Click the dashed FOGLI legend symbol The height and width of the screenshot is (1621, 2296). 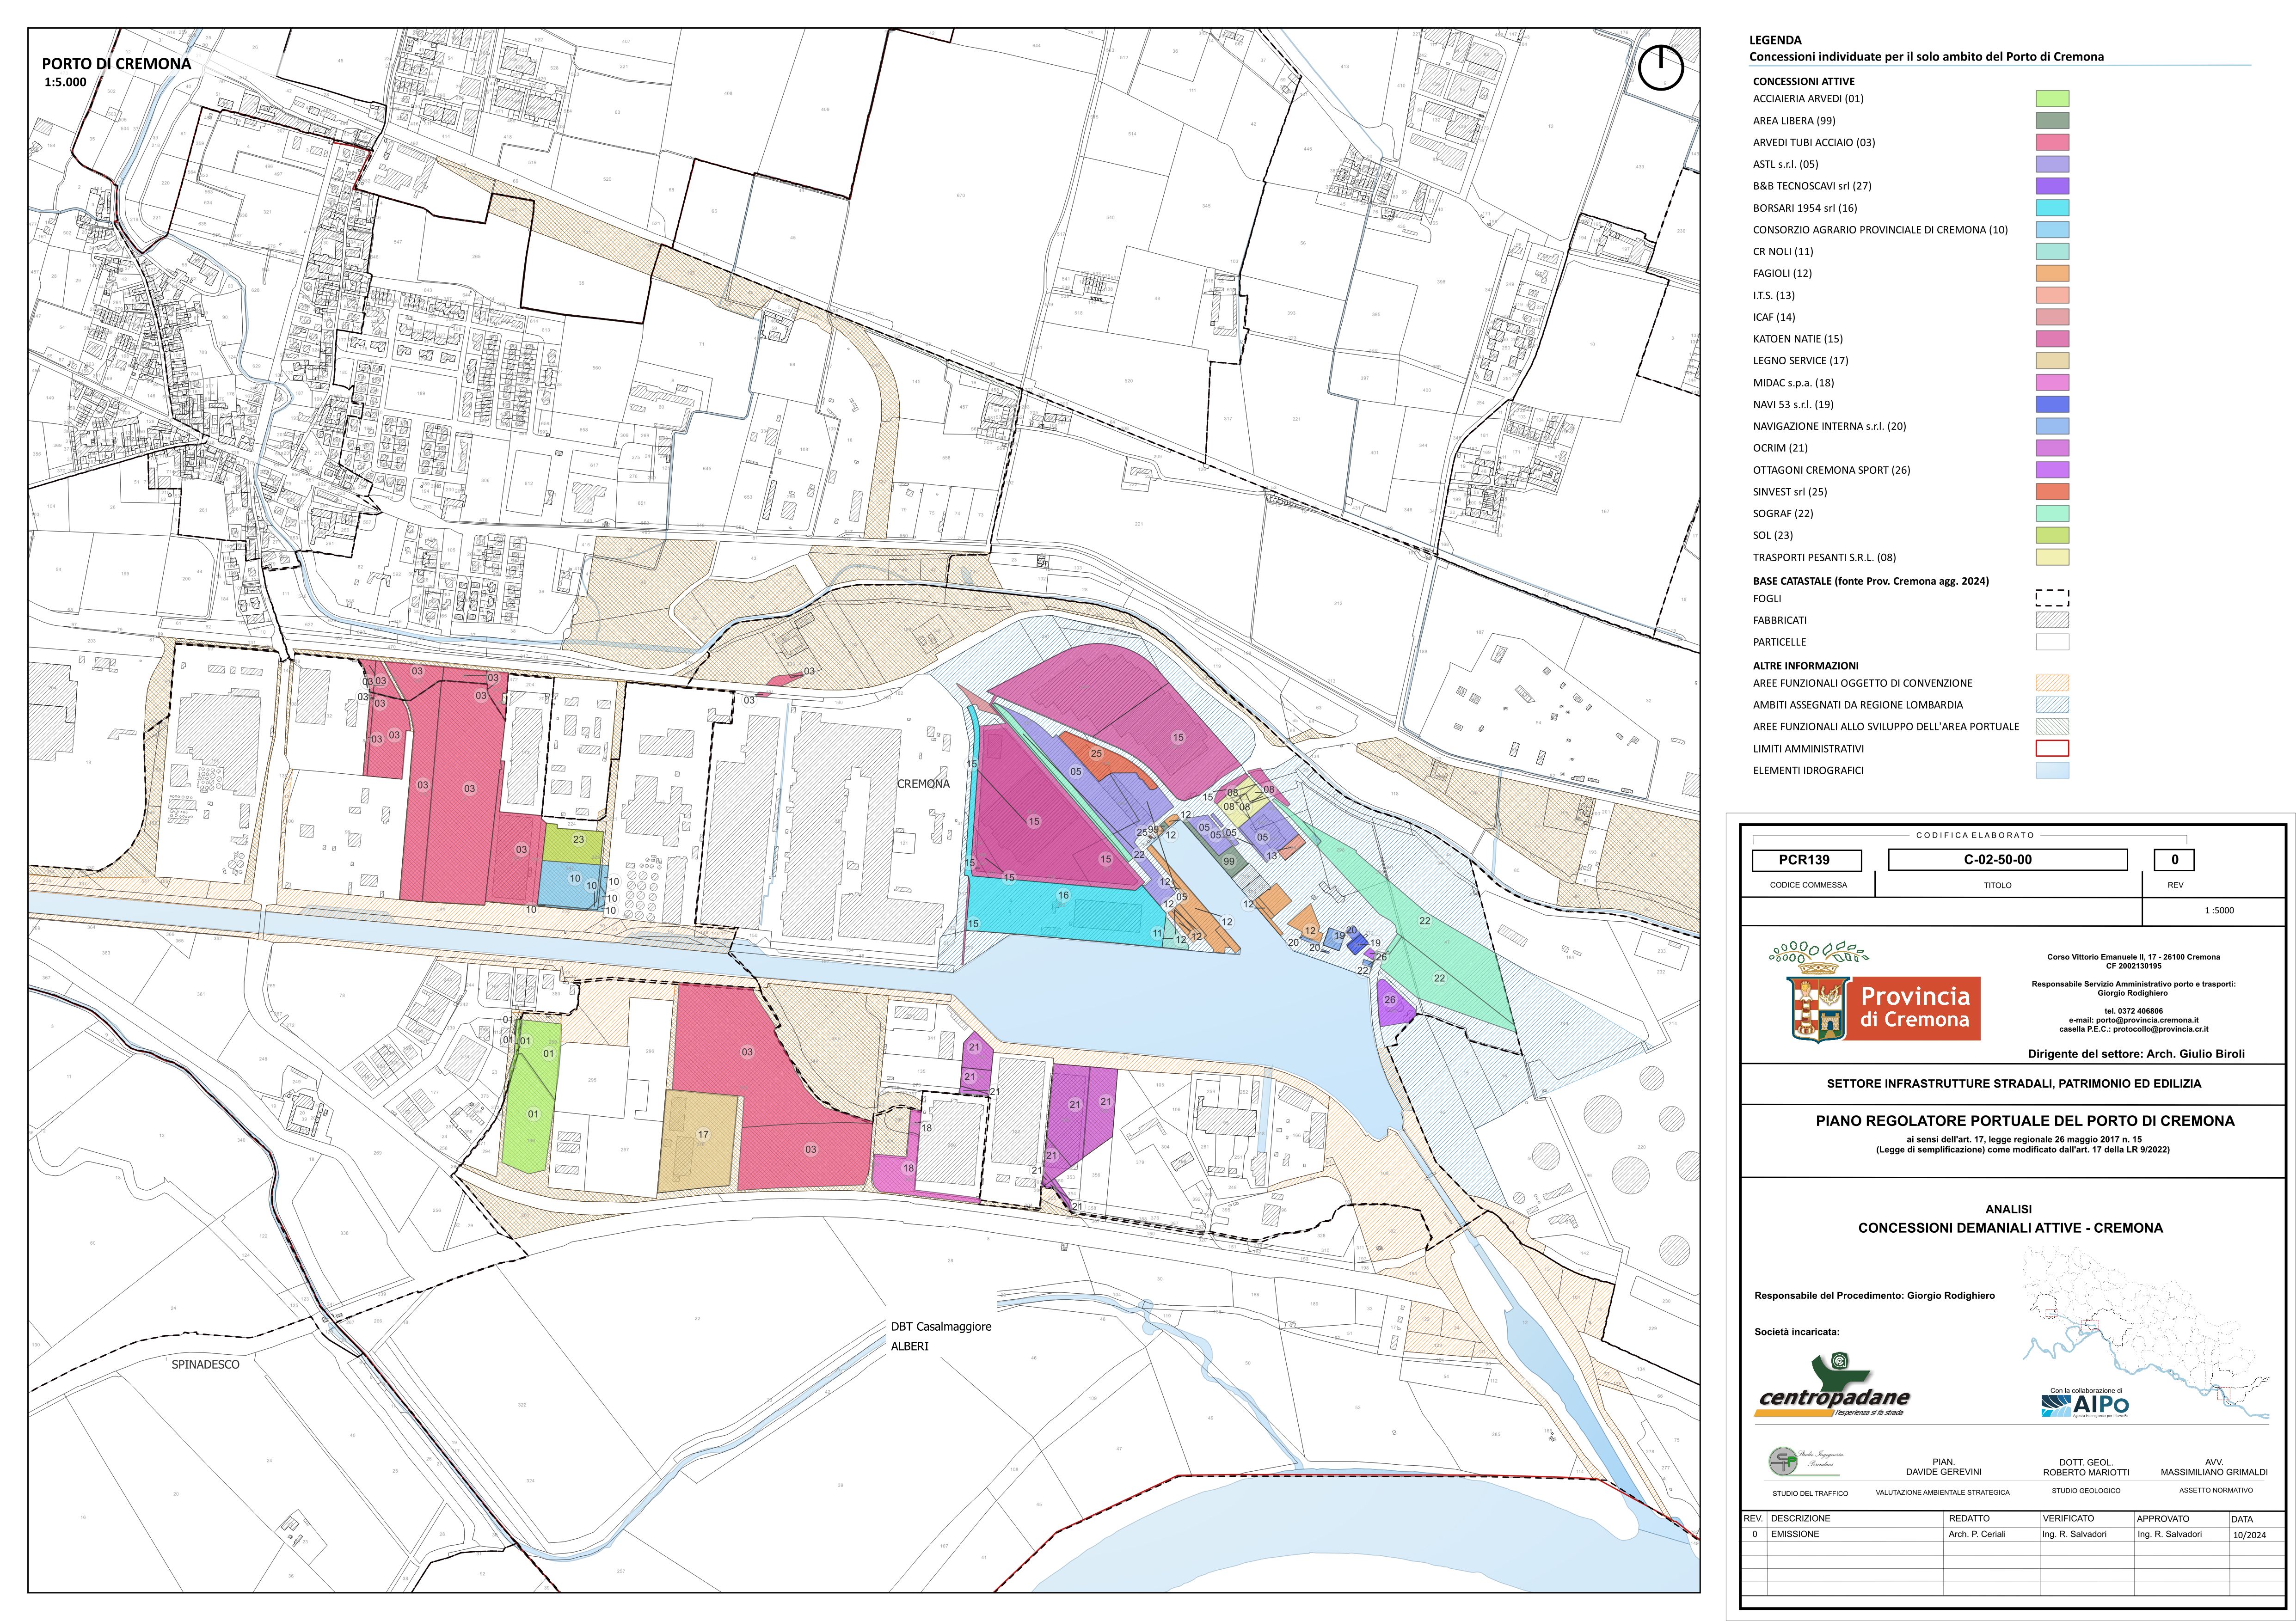coord(2052,598)
